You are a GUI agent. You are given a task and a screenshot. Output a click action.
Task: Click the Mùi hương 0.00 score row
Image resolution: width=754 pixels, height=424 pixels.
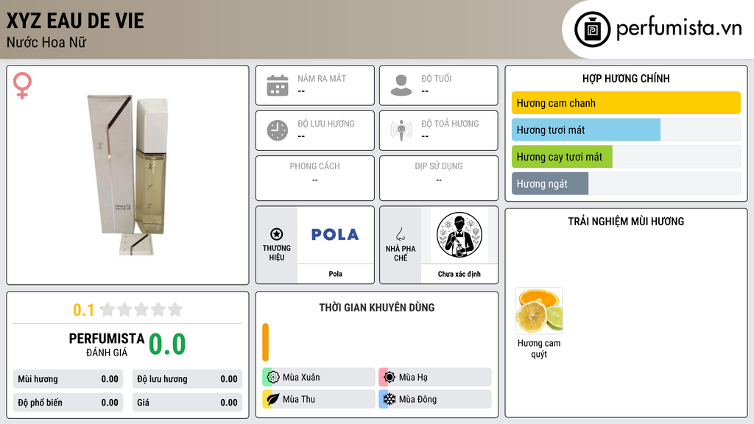(68, 379)
